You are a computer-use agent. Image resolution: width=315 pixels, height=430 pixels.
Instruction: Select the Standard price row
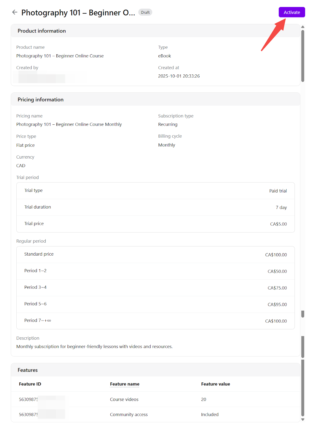[155, 255]
